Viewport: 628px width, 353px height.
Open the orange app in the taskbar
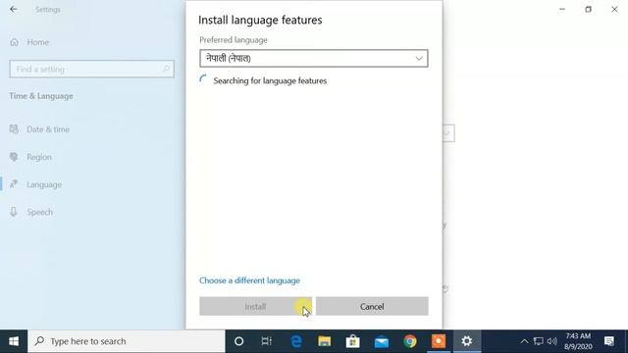click(x=439, y=341)
